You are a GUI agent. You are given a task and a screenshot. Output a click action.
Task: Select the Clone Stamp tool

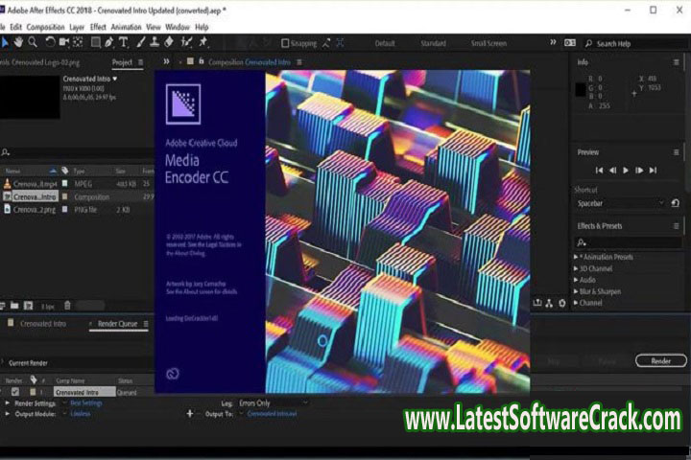[x=155, y=42]
